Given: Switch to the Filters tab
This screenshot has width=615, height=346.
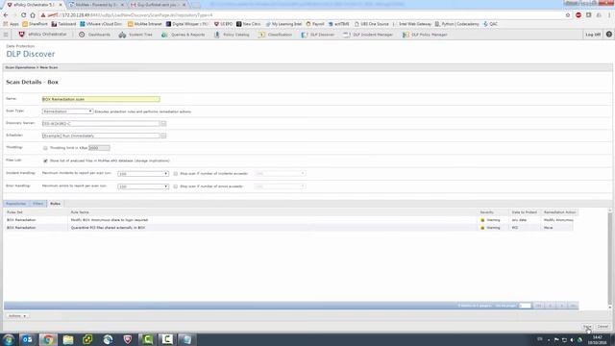Looking at the screenshot, I should [x=38, y=204].
